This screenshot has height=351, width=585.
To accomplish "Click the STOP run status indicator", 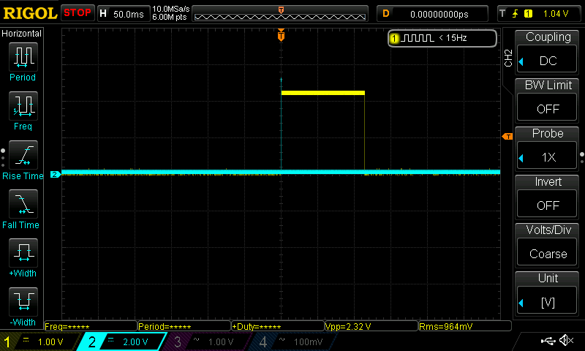I will point(78,12).
